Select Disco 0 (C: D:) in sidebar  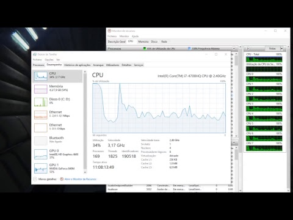coord(57,101)
